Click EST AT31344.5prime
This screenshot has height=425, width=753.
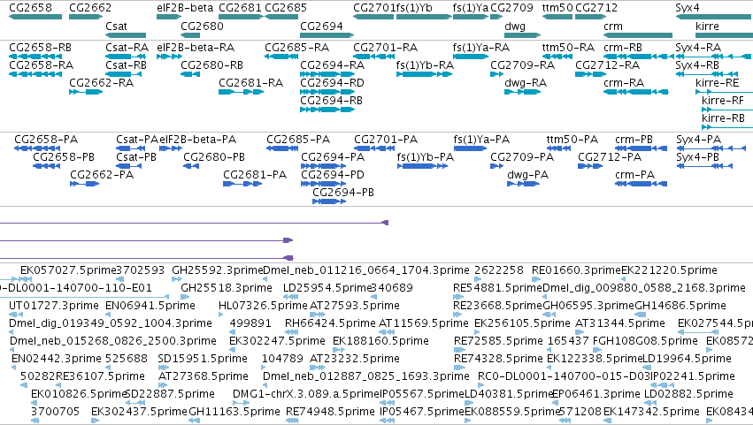[620, 323]
